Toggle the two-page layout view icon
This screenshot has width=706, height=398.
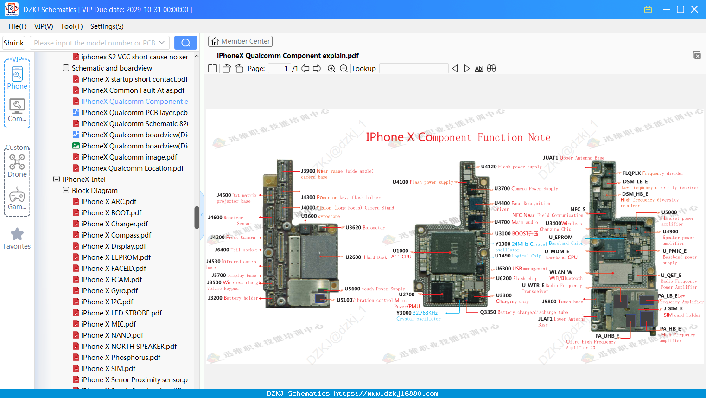click(212, 69)
